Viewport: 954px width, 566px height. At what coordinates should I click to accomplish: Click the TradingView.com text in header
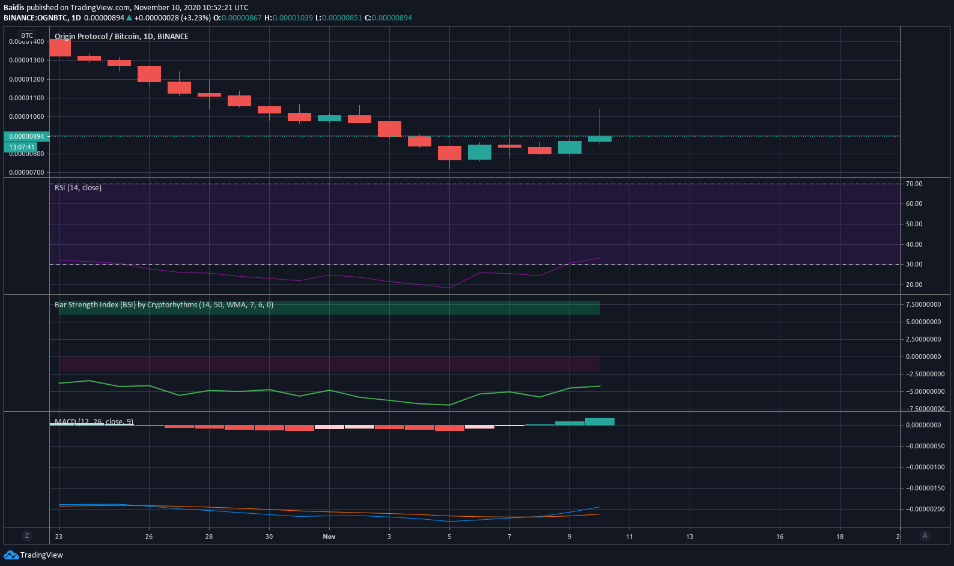pyautogui.click(x=100, y=8)
